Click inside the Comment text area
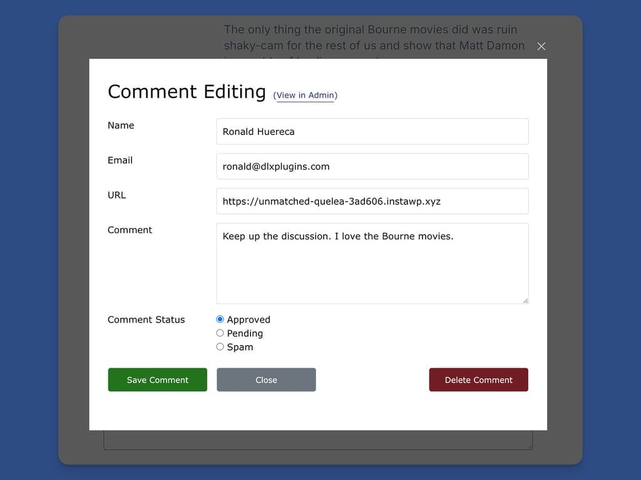 click(372, 262)
